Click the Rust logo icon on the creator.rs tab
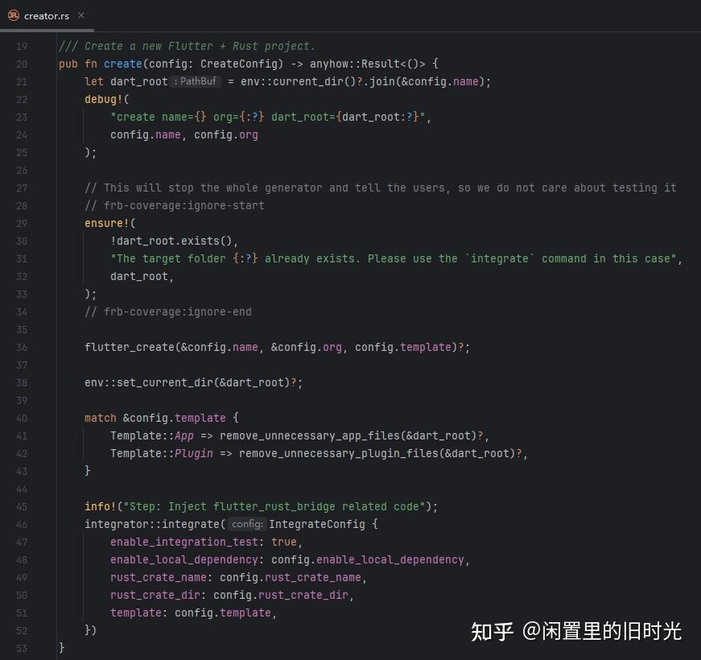Viewport: 701px width, 660px height. click(15, 14)
